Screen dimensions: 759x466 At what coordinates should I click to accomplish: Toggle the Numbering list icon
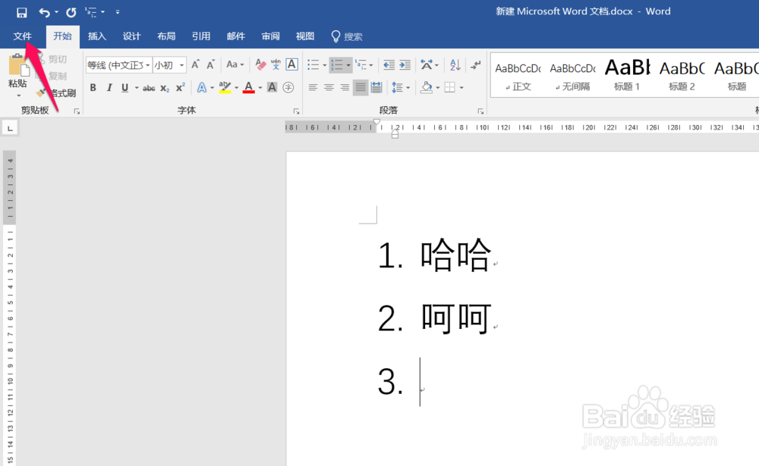point(337,64)
